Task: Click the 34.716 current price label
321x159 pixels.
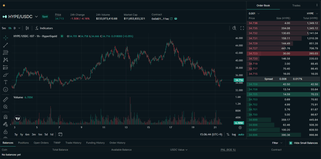Action: pos(239,80)
